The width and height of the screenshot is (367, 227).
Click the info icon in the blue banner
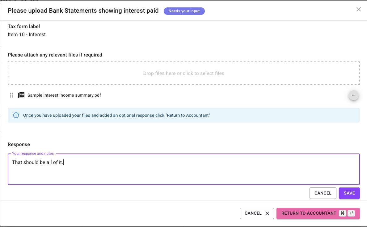(x=16, y=115)
